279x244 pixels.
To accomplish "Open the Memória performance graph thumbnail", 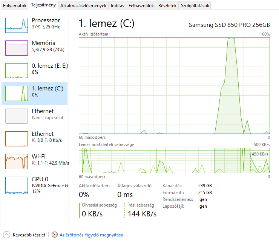I will coord(17,48).
